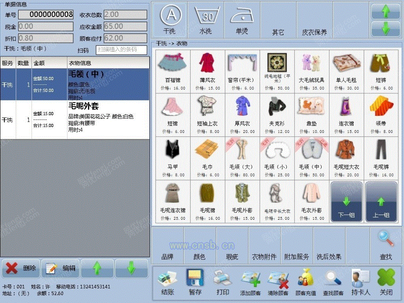Choose the 靠垫 cushion item
Viewport: 404px width, 303px height.
click(x=312, y=115)
